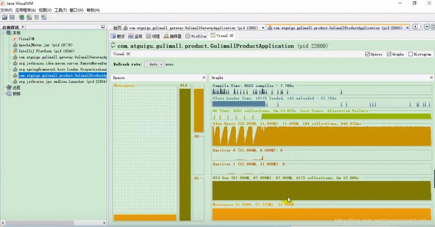This screenshot has width=435, height=227.
Task: Switch to the Profiler tab
Action: click(196, 36)
